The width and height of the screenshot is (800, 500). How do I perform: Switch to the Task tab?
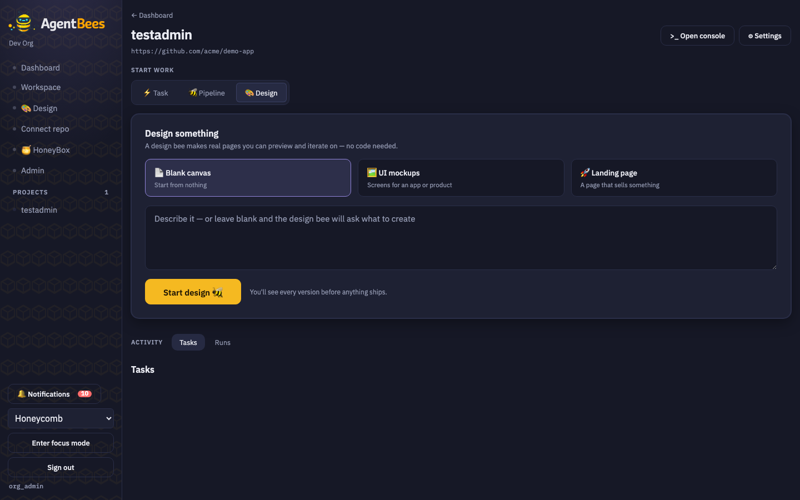click(x=156, y=93)
